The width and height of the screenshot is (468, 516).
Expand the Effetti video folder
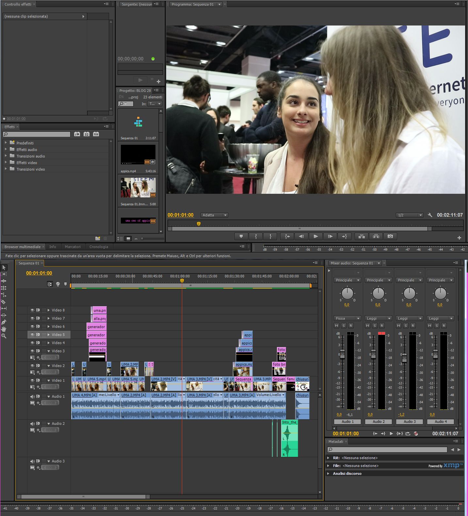click(x=6, y=162)
